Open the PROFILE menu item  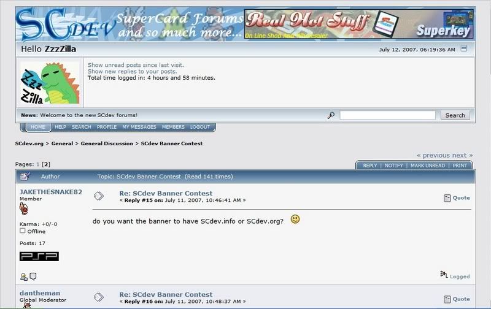coord(107,127)
